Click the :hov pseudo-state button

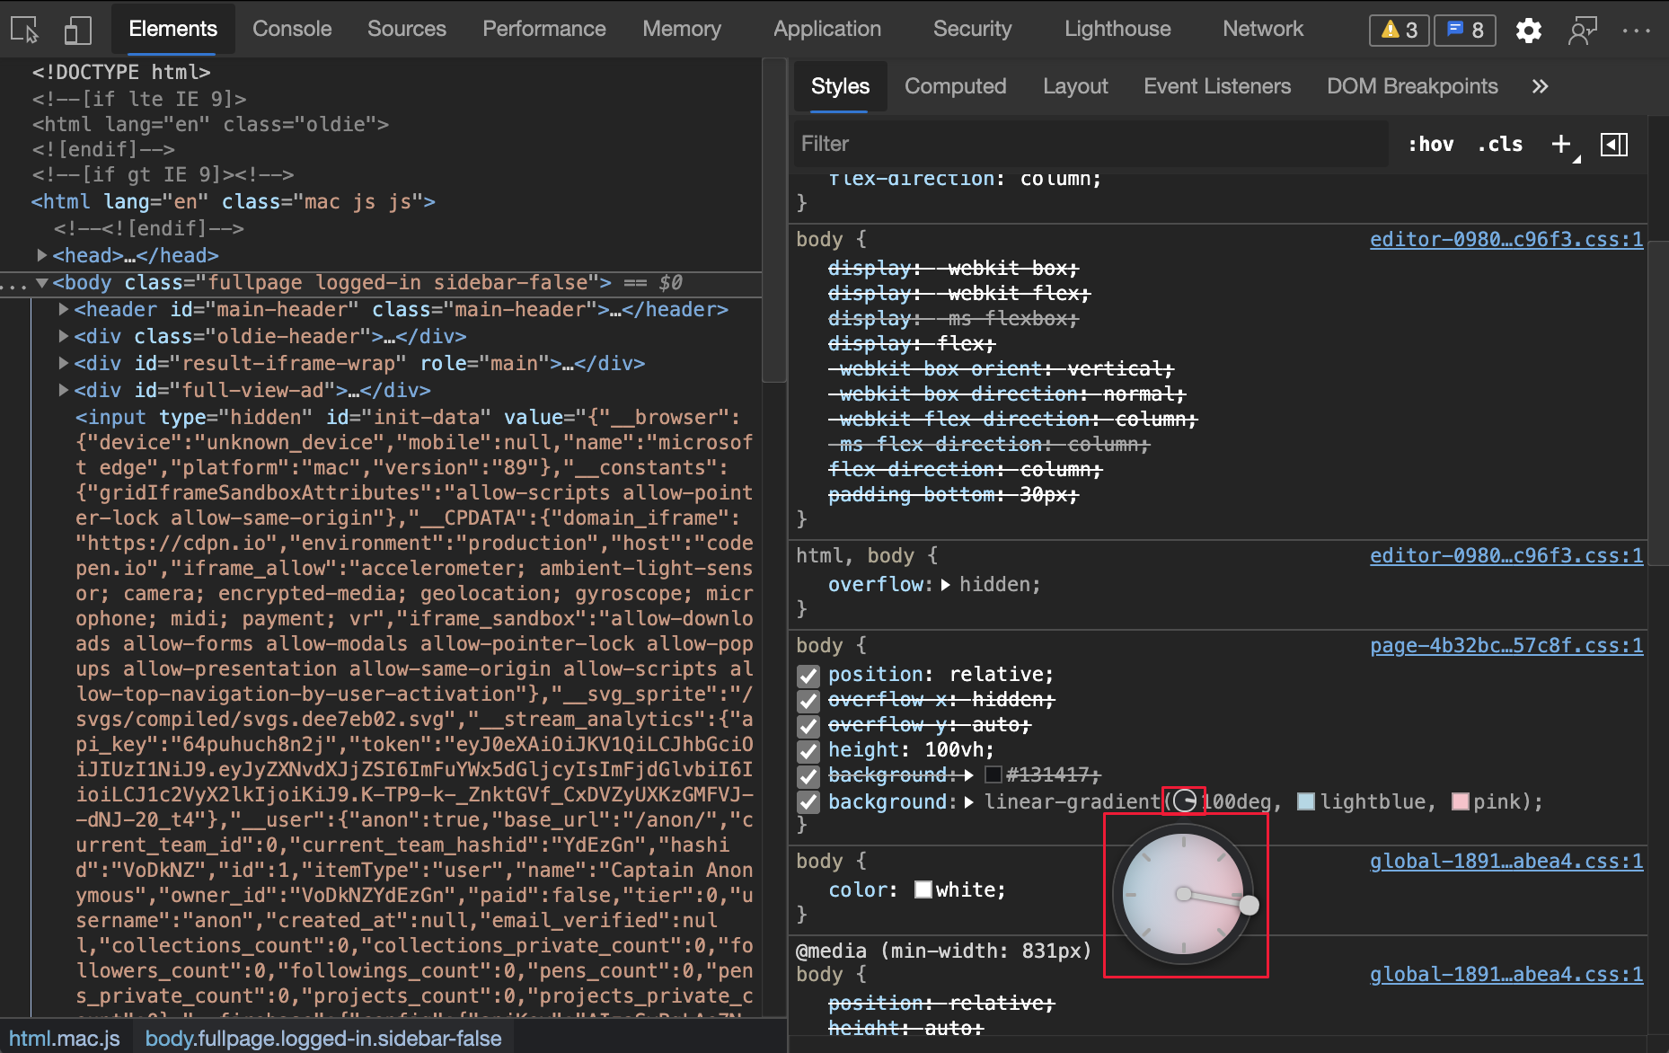pos(1430,144)
